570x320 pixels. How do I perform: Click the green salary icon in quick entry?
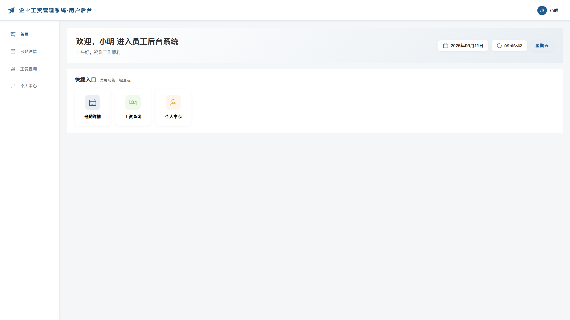click(x=133, y=103)
